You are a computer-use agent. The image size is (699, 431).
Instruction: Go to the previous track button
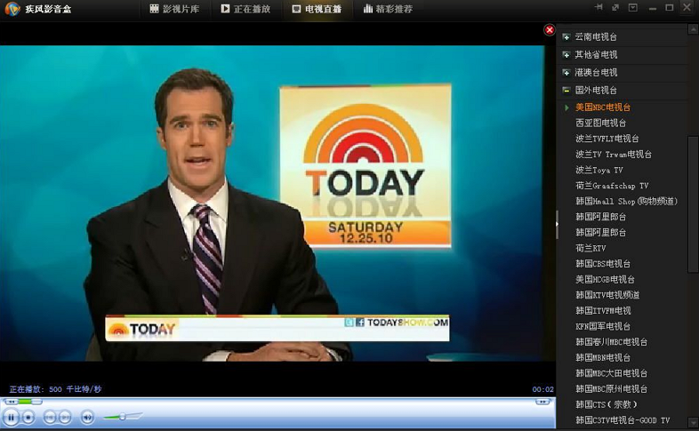click(x=50, y=417)
